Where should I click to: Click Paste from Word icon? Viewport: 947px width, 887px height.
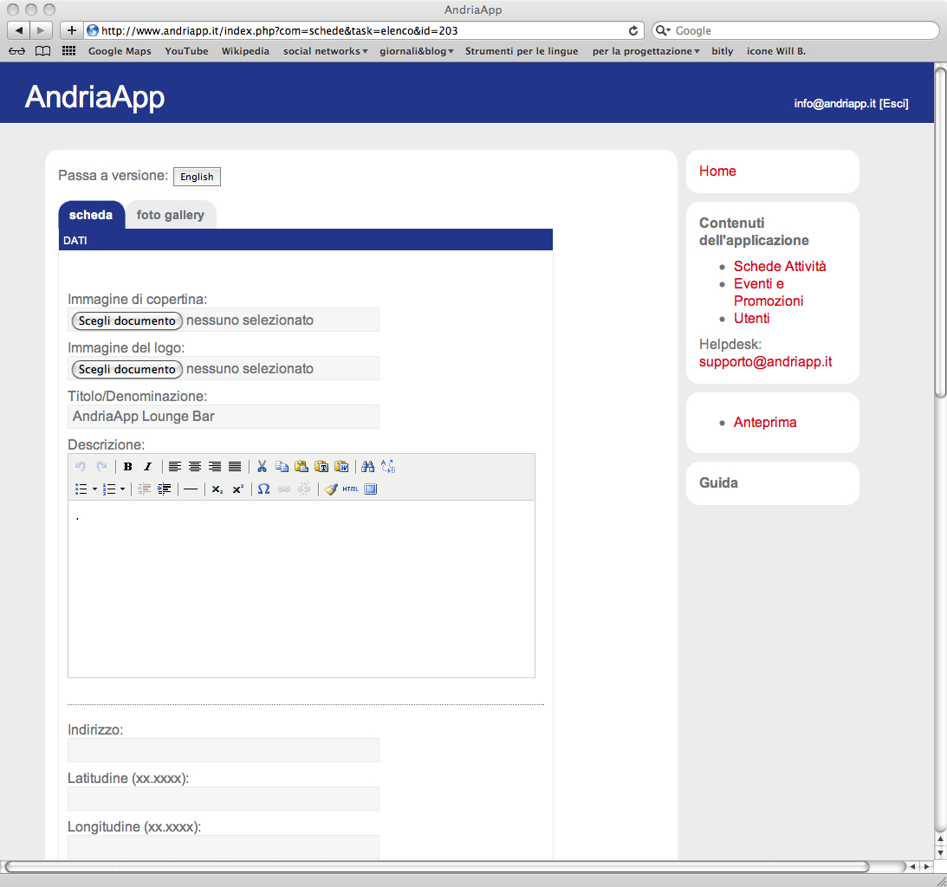(341, 466)
